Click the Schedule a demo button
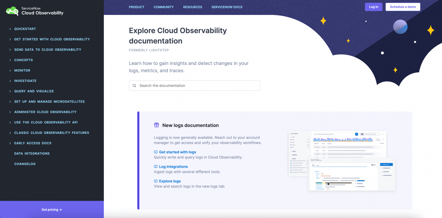The height and width of the screenshot is (218, 442). coord(403,7)
